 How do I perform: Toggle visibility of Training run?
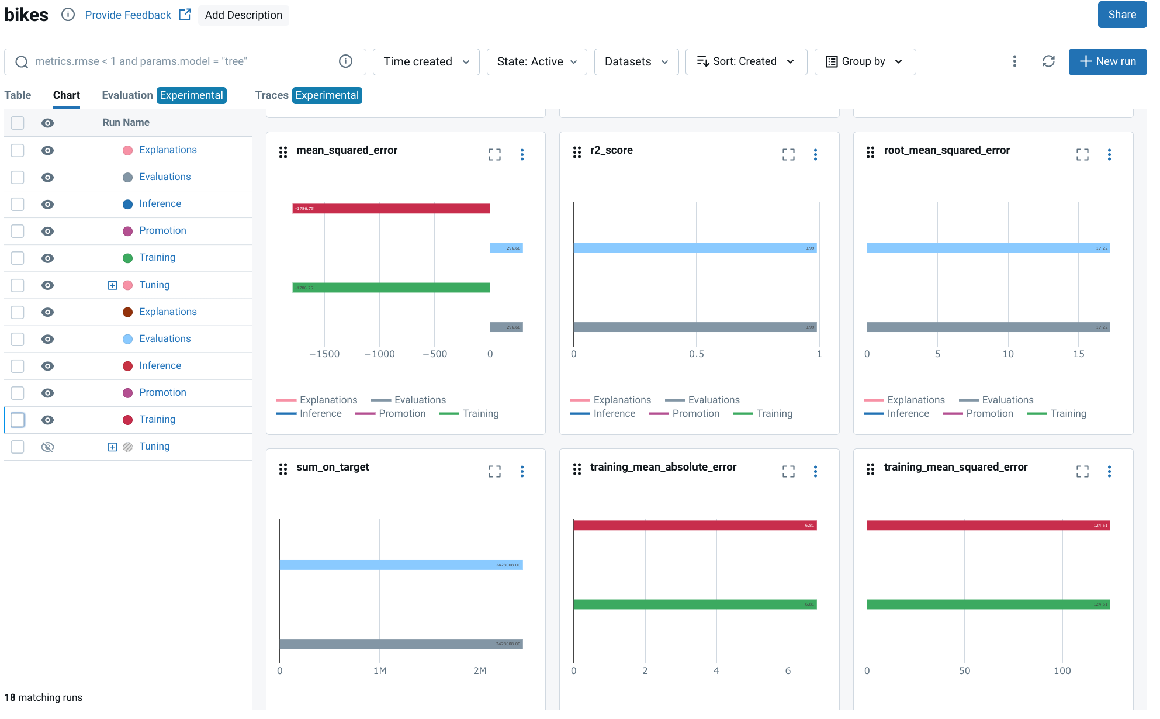click(48, 419)
